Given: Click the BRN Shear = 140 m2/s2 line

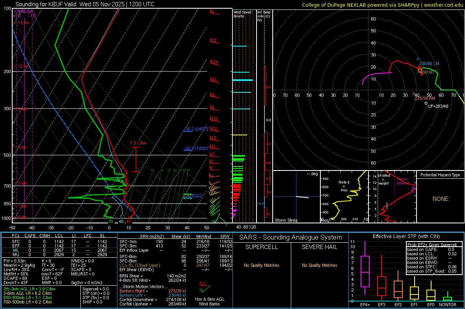Looking at the screenshot, I should point(153,276).
